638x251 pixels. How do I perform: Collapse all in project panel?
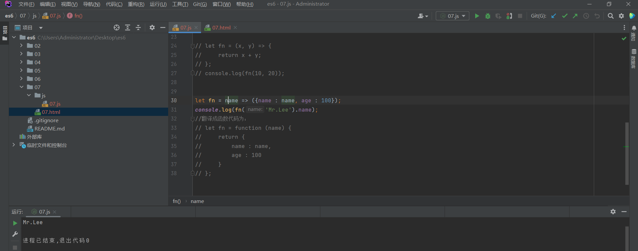coord(138,27)
